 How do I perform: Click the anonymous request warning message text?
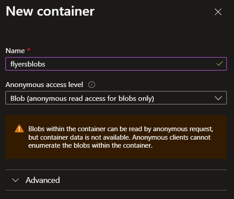[x=121, y=137]
